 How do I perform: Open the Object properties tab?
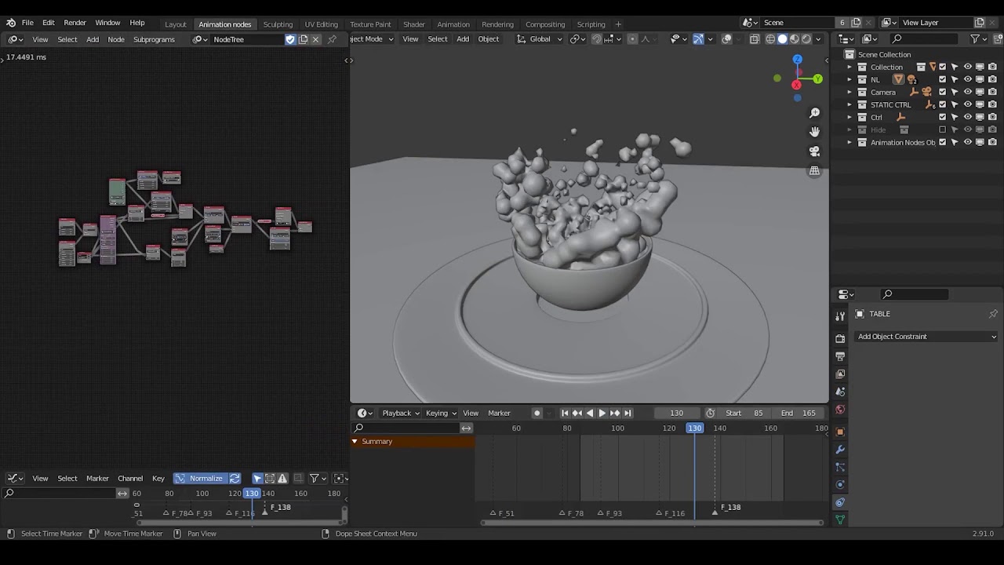[840, 432]
